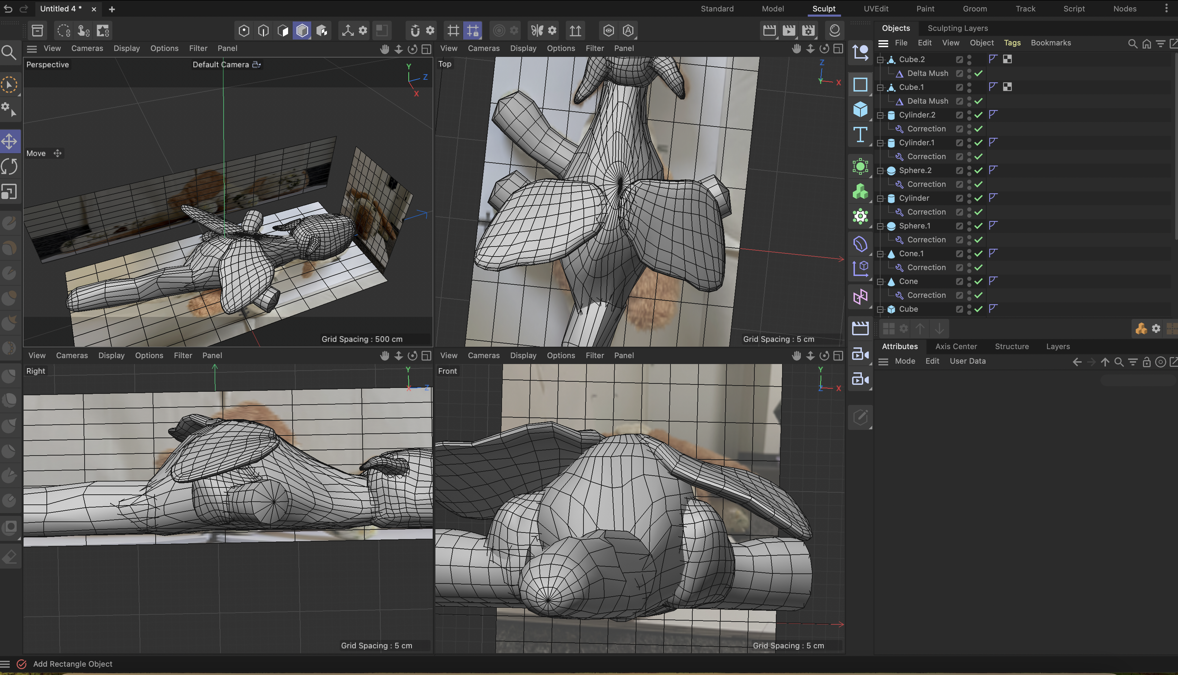This screenshot has width=1178, height=675.
Task: Click the Text spline tool icon
Action: pyautogui.click(x=860, y=135)
